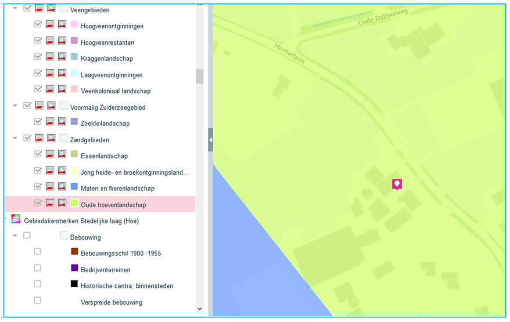The height and width of the screenshot is (322, 510).
Task: Uncheck the Oude hoevenlandschap layer checkbox
Action: point(38,203)
